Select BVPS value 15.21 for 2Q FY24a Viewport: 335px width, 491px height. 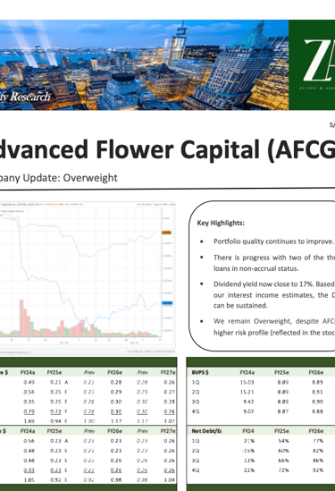(x=248, y=392)
